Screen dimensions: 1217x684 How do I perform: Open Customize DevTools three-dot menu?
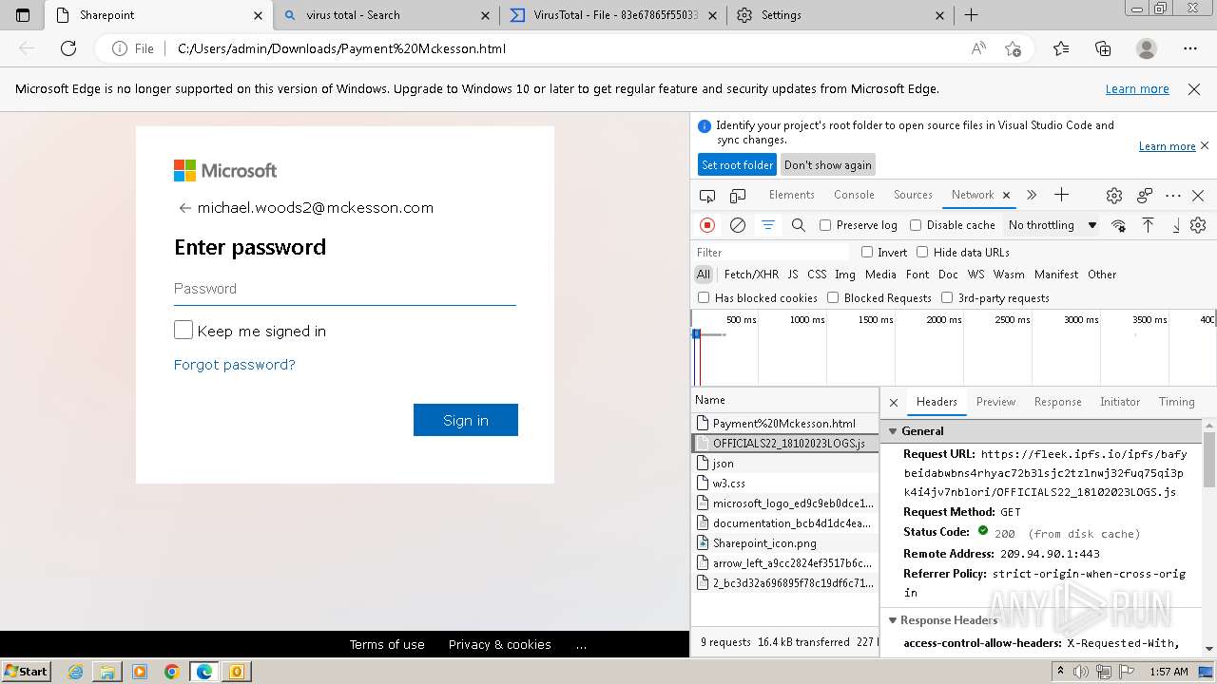(1173, 195)
